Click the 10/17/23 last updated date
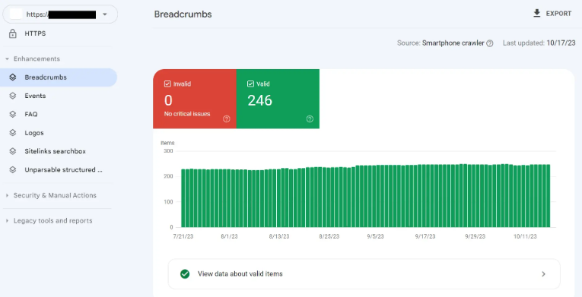This screenshot has width=582, height=297. tap(561, 43)
